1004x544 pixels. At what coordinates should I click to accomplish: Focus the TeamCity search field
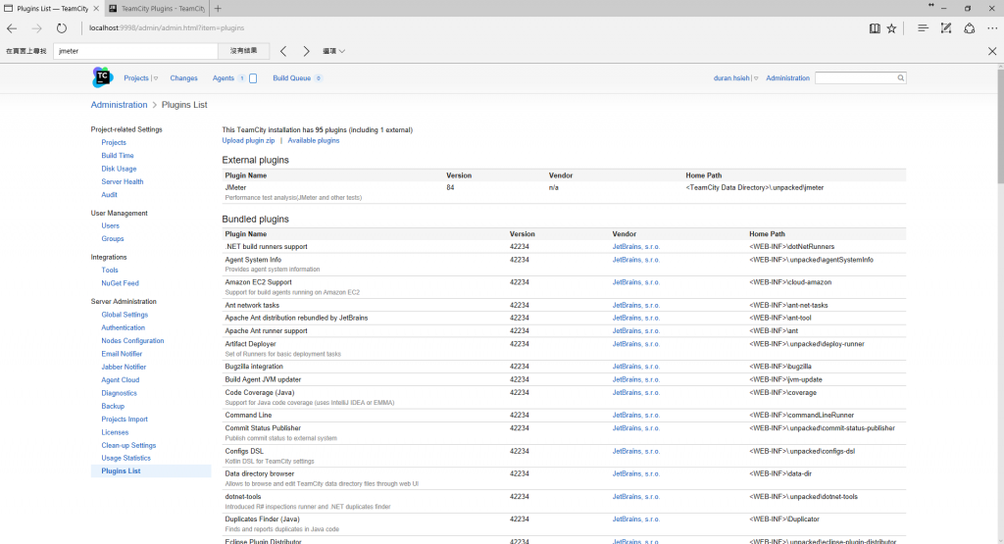tap(855, 78)
